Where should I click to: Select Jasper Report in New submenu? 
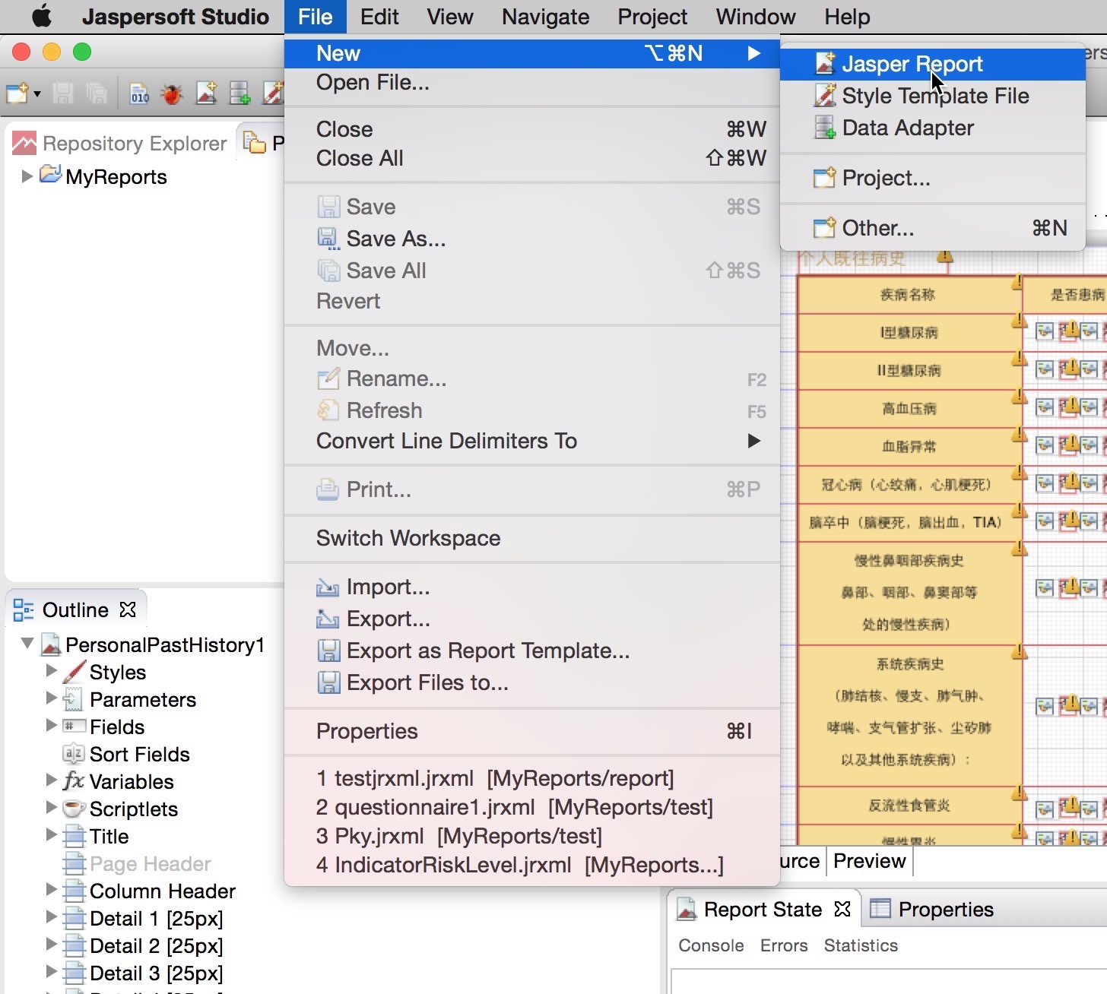pos(932,64)
